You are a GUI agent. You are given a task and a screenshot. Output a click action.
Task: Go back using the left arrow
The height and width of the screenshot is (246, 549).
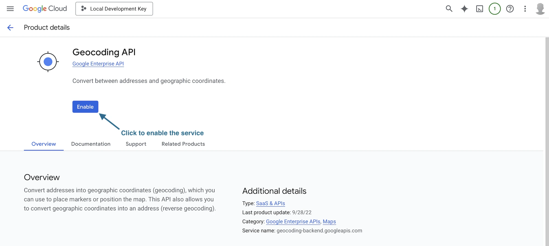point(10,27)
